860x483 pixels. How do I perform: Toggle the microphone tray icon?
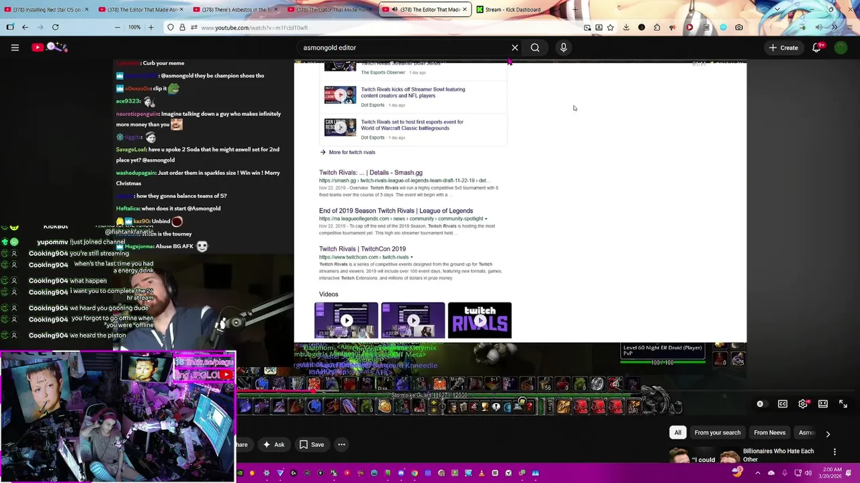pyautogui.click(x=785, y=473)
